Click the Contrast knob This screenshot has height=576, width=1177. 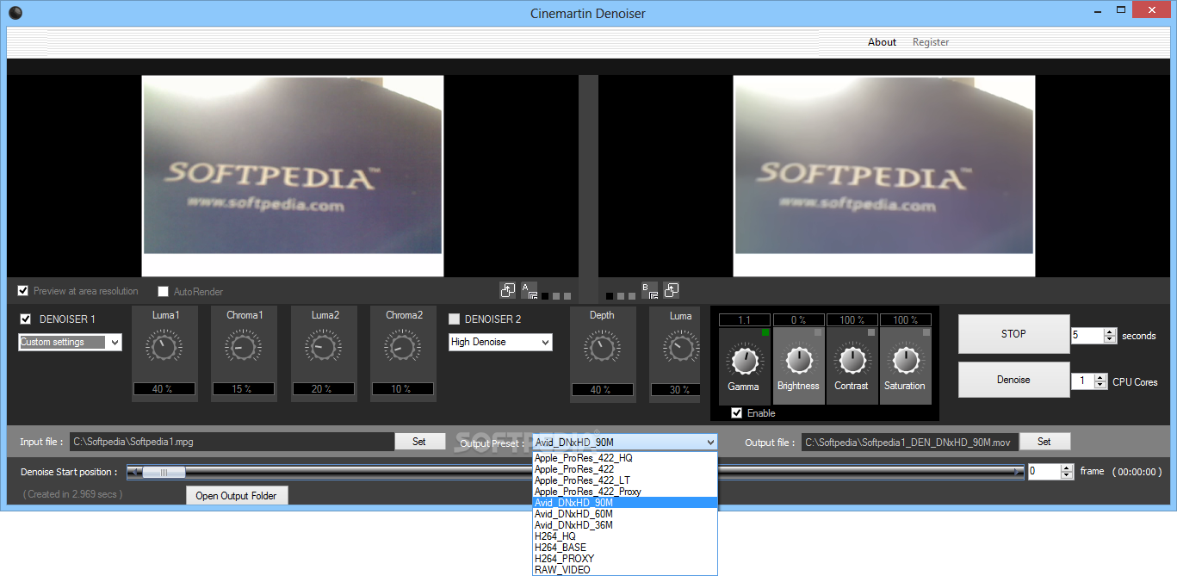852,360
